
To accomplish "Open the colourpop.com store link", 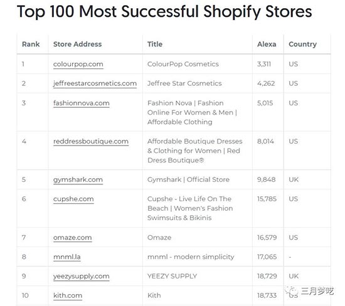I will (x=78, y=64).
